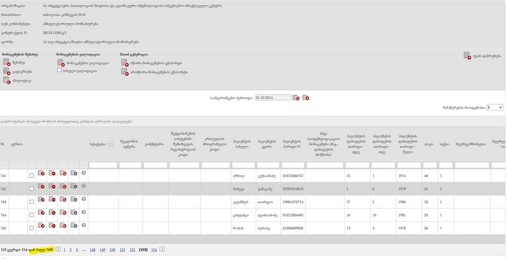Screen dimensions: 507x259
Task: Click the delete icon in row 763
Action: [52, 199]
